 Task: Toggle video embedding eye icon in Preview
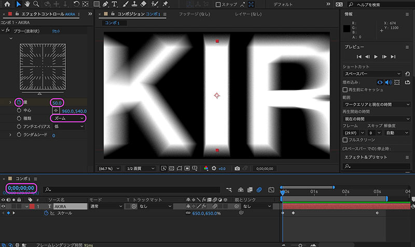click(x=380, y=83)
